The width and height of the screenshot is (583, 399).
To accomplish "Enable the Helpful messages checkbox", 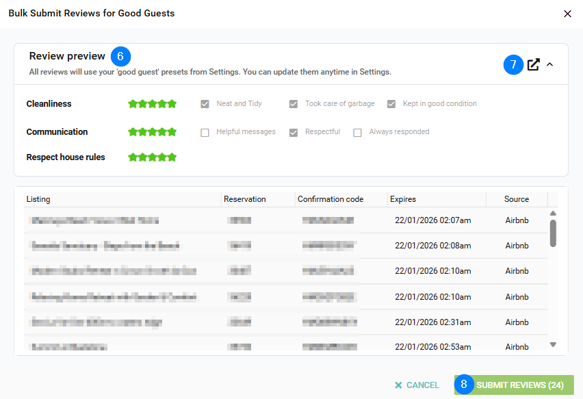I will (205, 133).
